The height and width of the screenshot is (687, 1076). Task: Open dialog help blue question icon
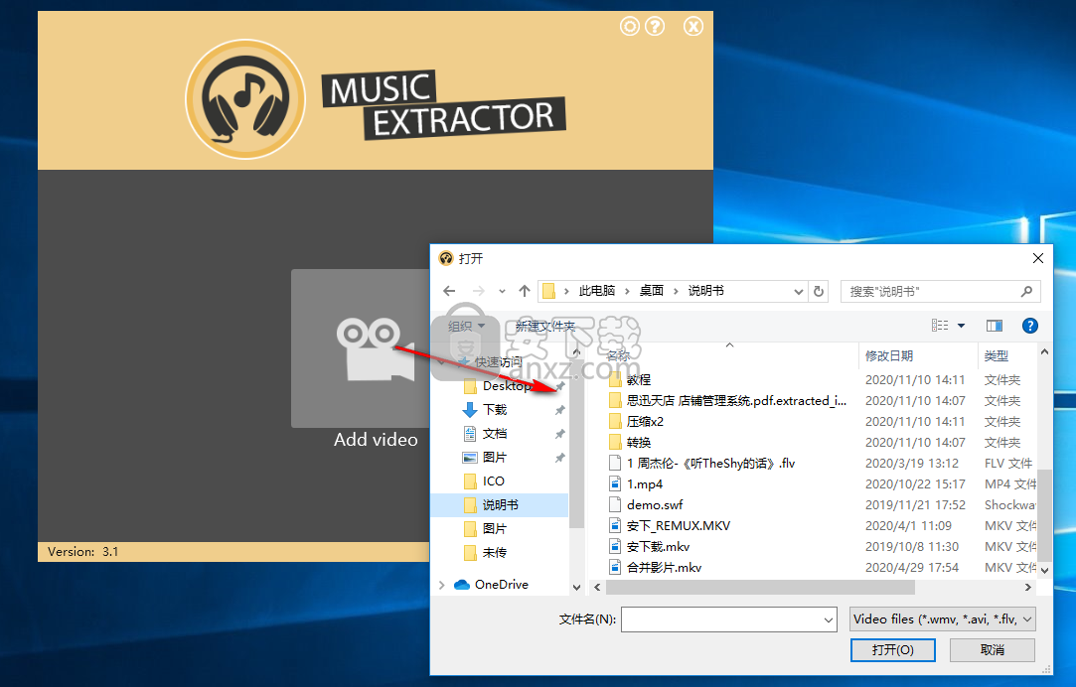pyautogui.click(x=1029, y=326)
